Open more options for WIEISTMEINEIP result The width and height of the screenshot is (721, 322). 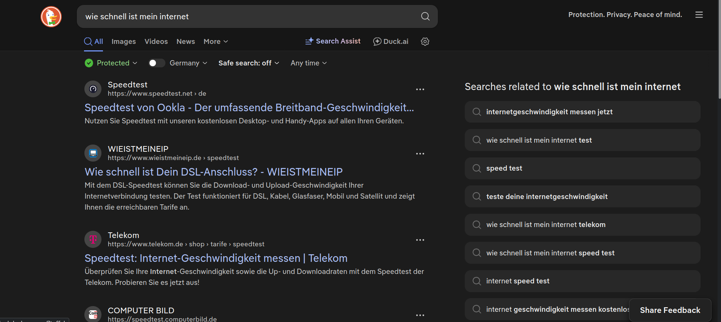tap(420, 154)
